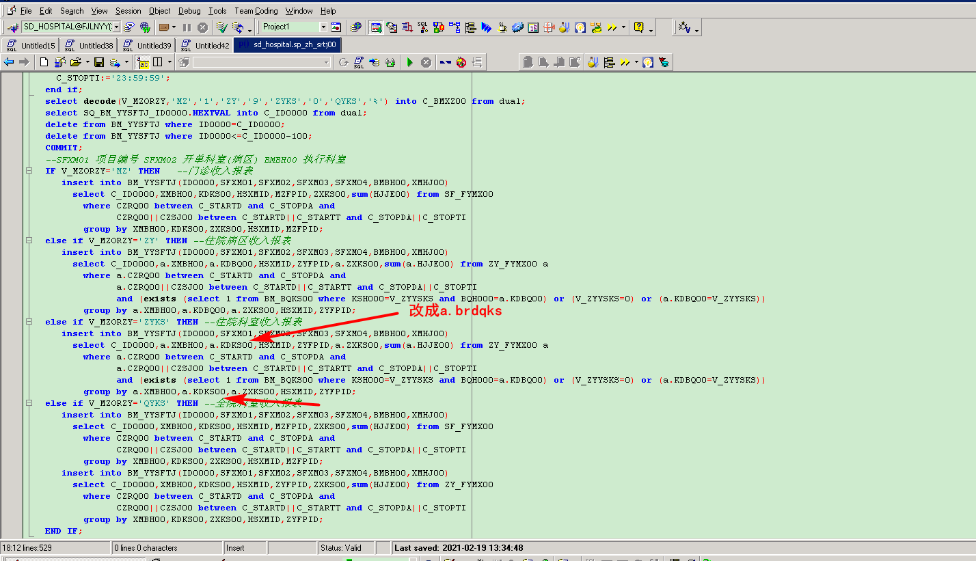Click the yellow help question mark icon
This screenshot has height=561, width=976.
(x=639, y=27)
